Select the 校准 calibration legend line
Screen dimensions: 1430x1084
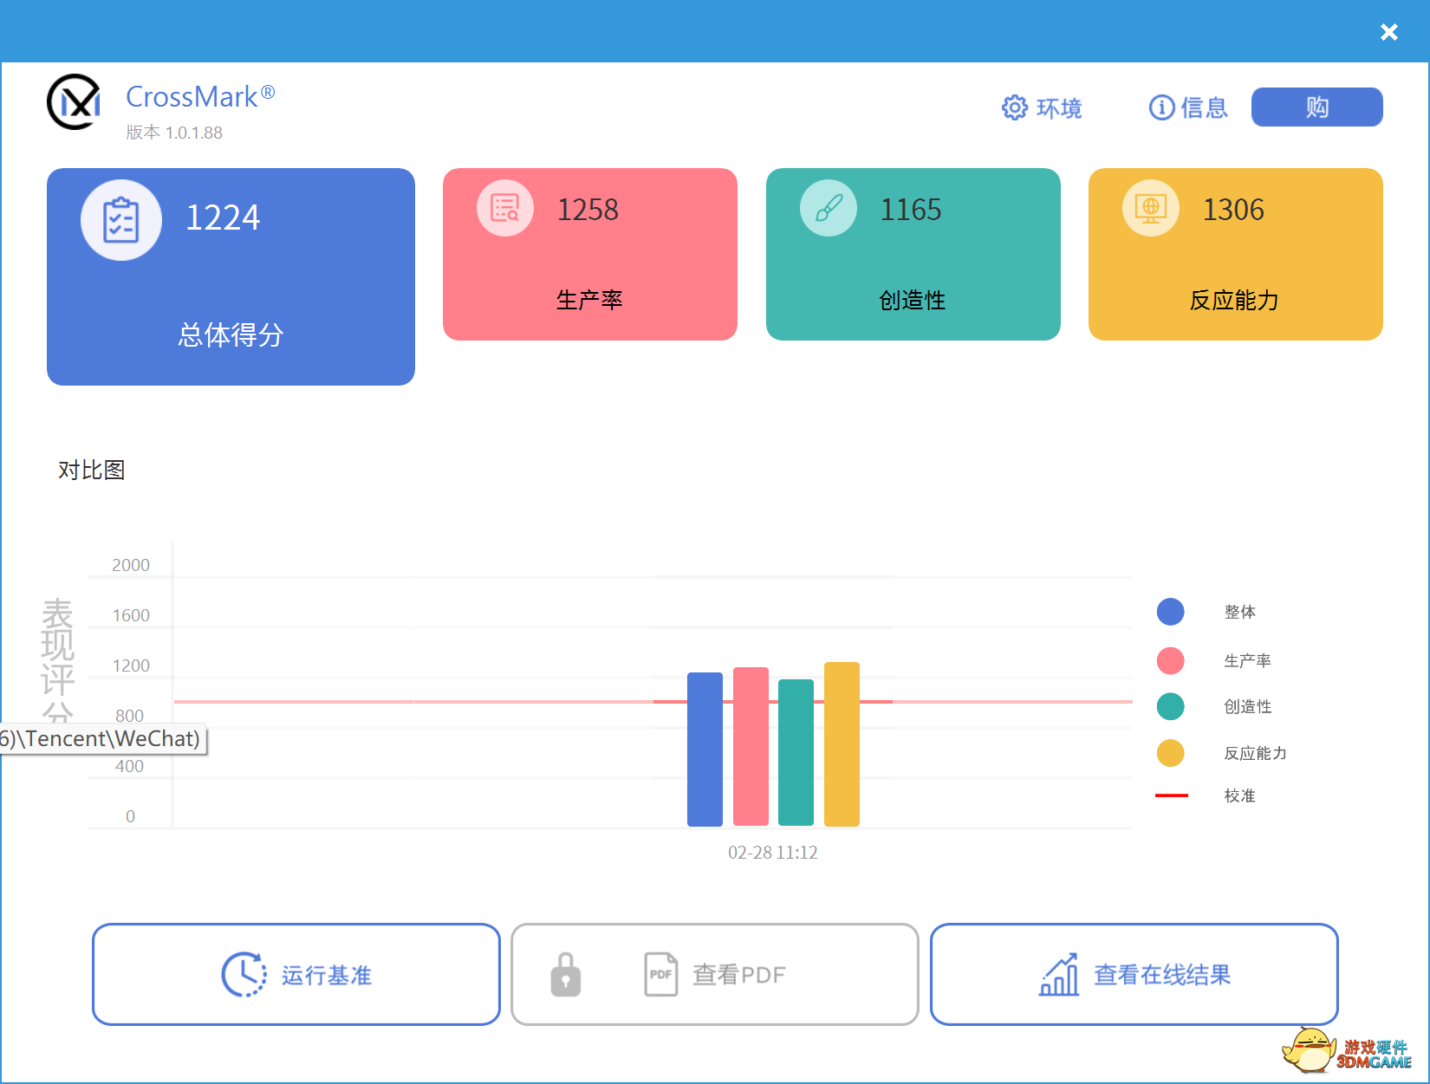(1171, 795)
